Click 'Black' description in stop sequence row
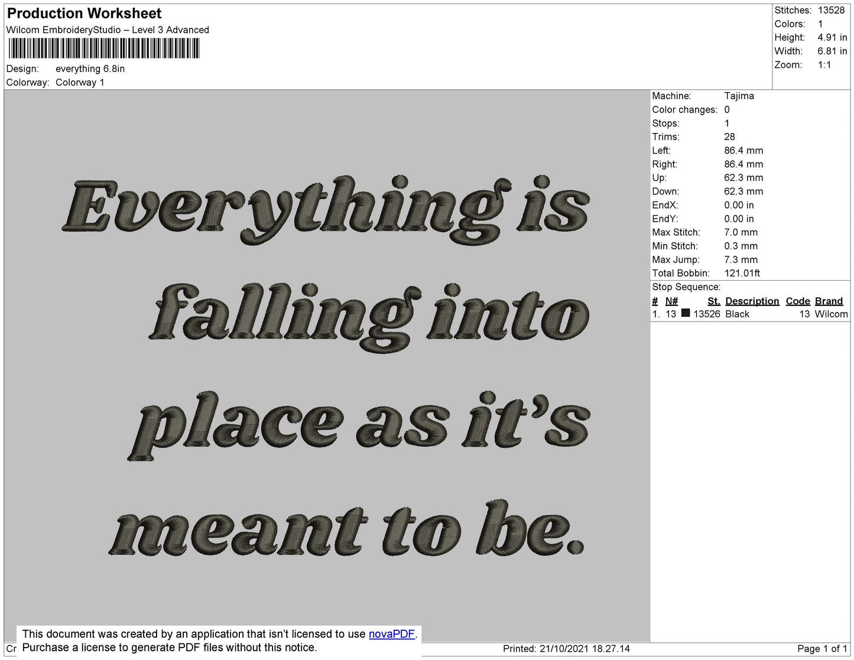The image size is (854, 660). [x=737, y=314]
